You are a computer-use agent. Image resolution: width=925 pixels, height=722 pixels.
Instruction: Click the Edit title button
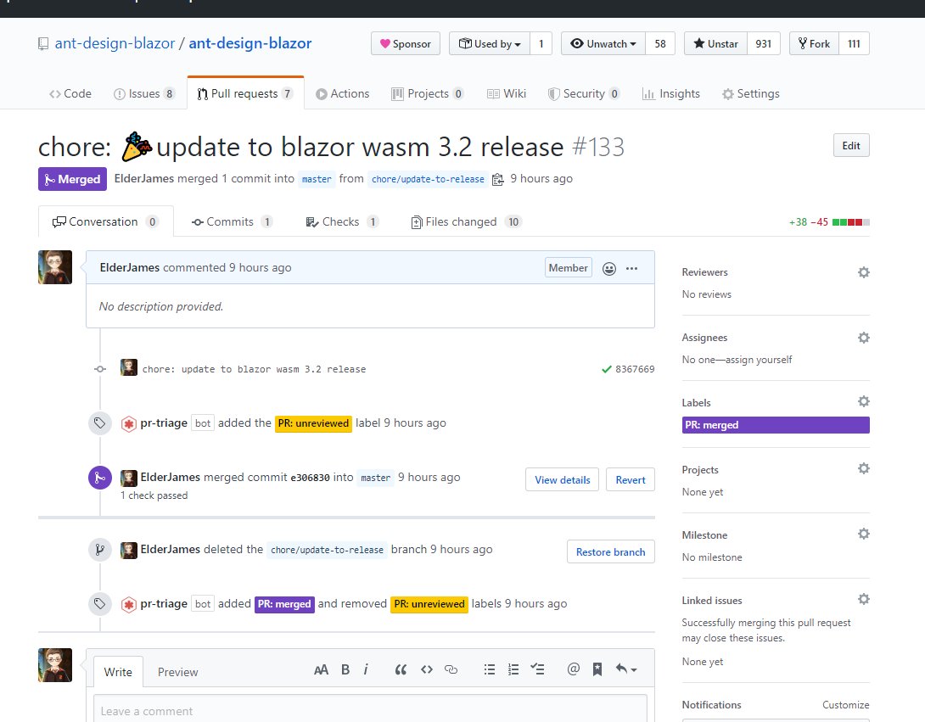tap(850, 146)
